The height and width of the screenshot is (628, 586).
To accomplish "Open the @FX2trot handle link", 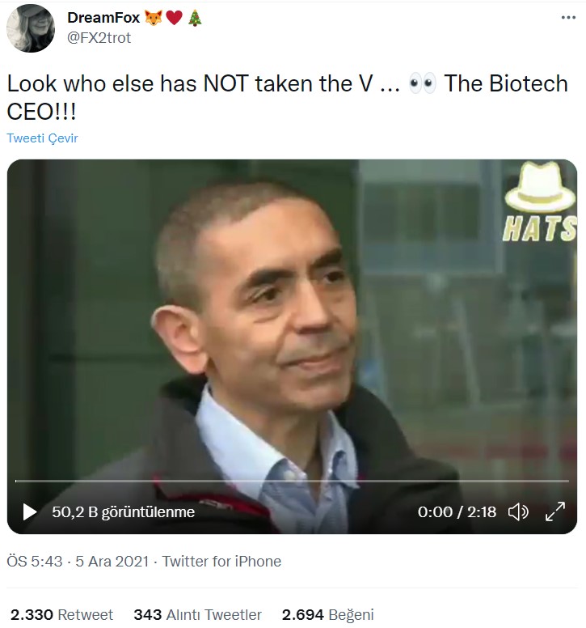I will click(99, 38).
